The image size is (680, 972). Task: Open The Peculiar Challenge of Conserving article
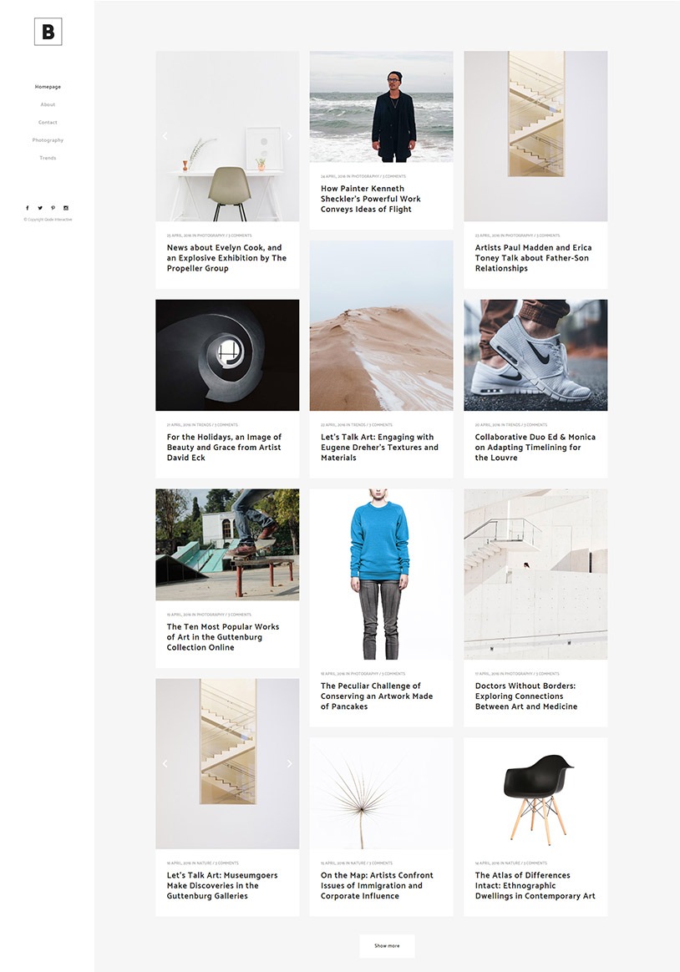coord(376,696)
